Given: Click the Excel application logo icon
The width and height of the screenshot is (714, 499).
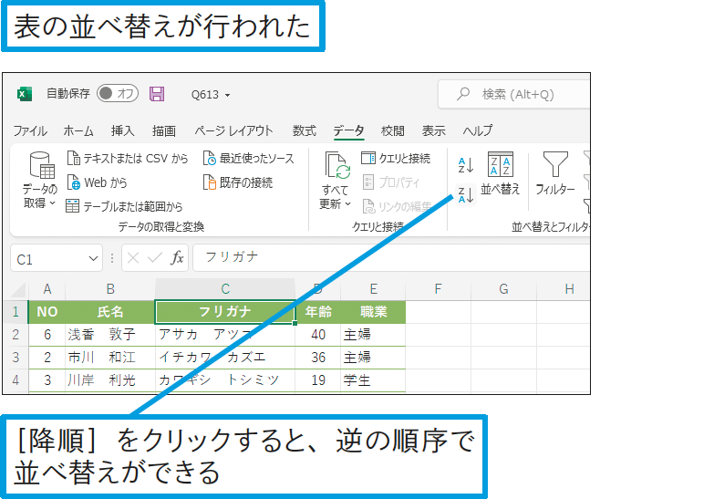Looking at the screenshot, I should tap(24, 94).
